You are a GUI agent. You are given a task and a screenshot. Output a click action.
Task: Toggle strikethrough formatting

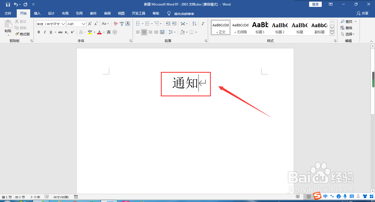(x=60, y=32)
